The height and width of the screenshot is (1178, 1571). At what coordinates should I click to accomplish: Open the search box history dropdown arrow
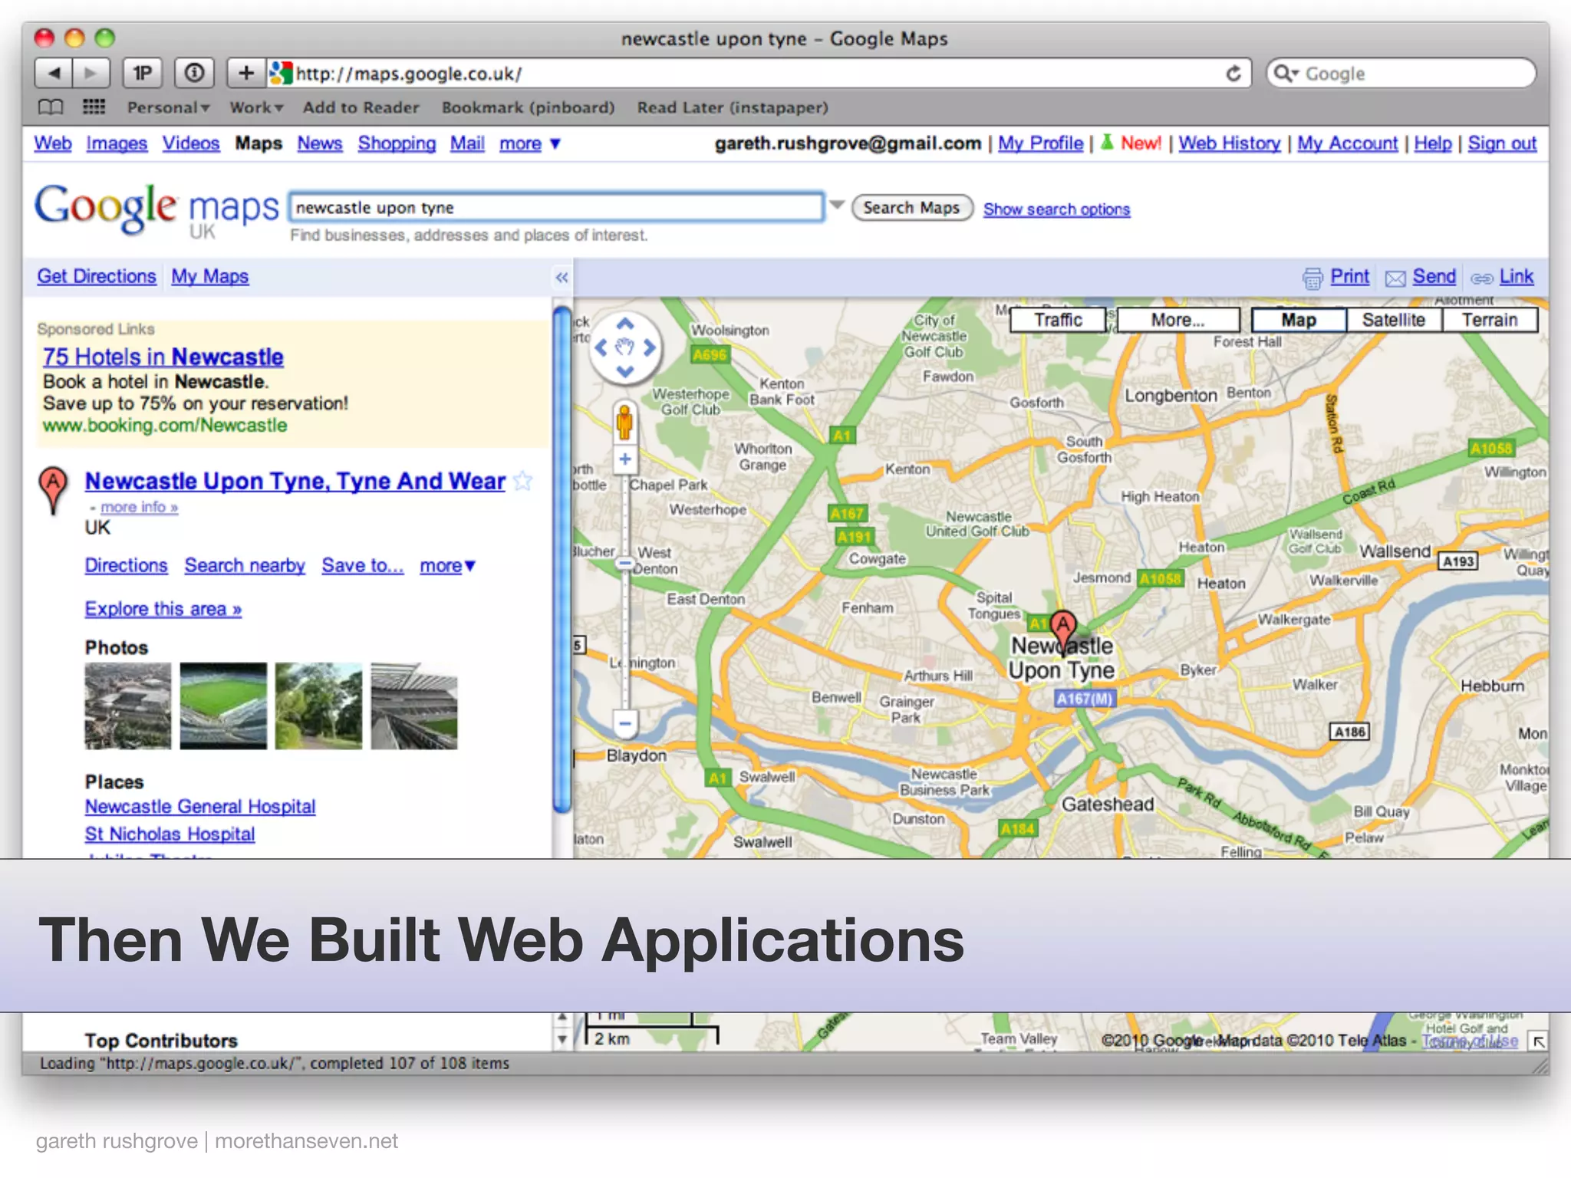coord(837,206)
